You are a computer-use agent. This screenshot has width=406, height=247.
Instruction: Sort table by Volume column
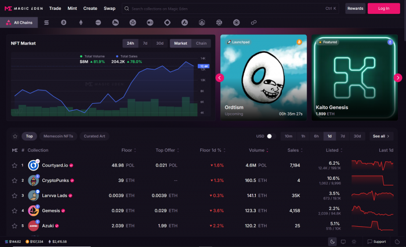coord(259,150)
